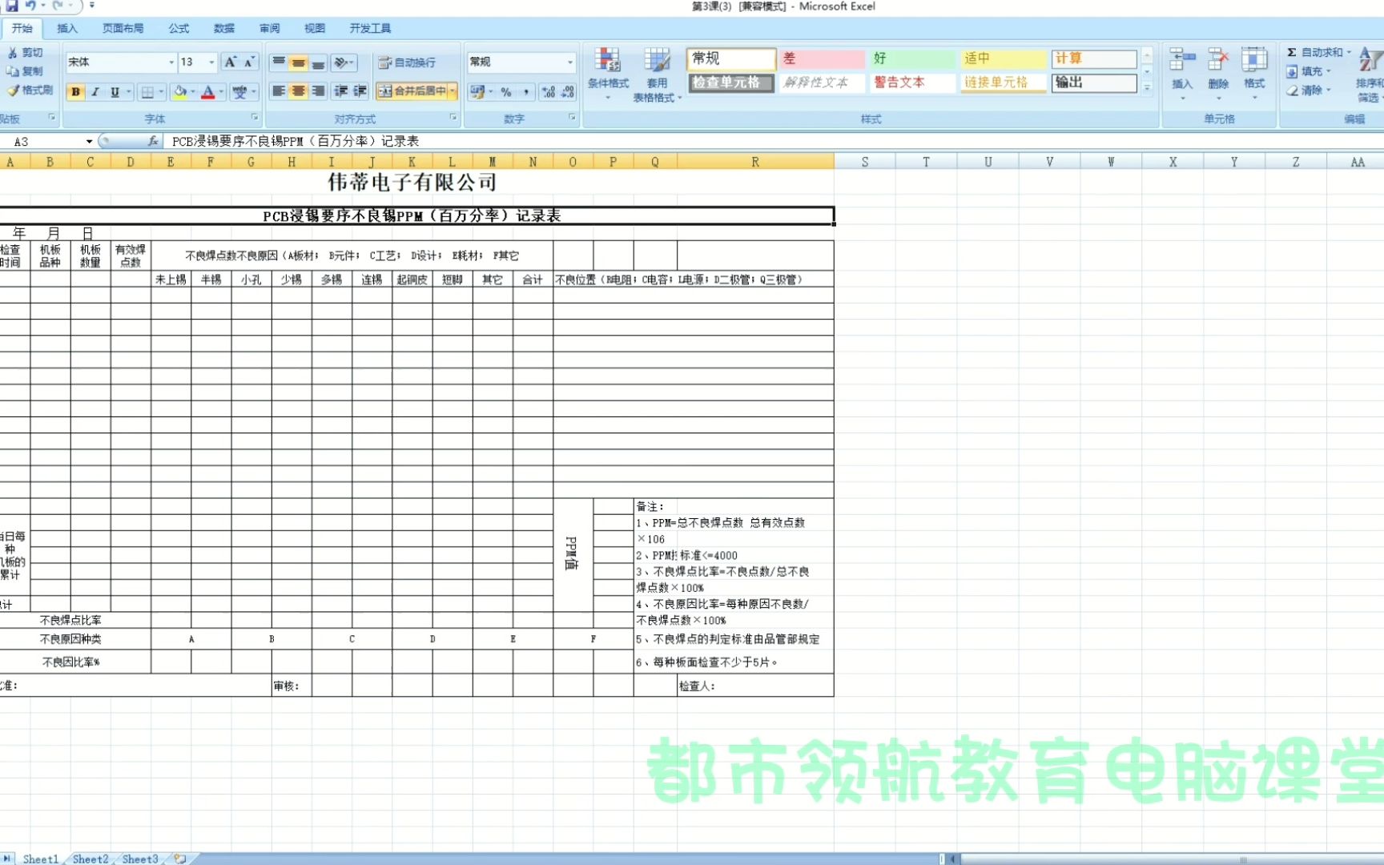
Task: Decrease font size with the A-down icon
Action: (x=249, y=62)
